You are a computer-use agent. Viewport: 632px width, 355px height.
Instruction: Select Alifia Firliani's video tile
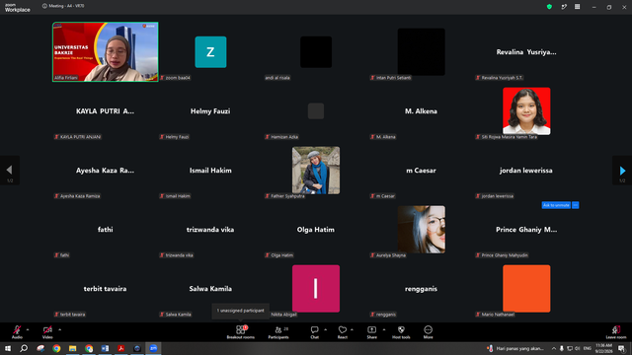click(x=106, y=52)
